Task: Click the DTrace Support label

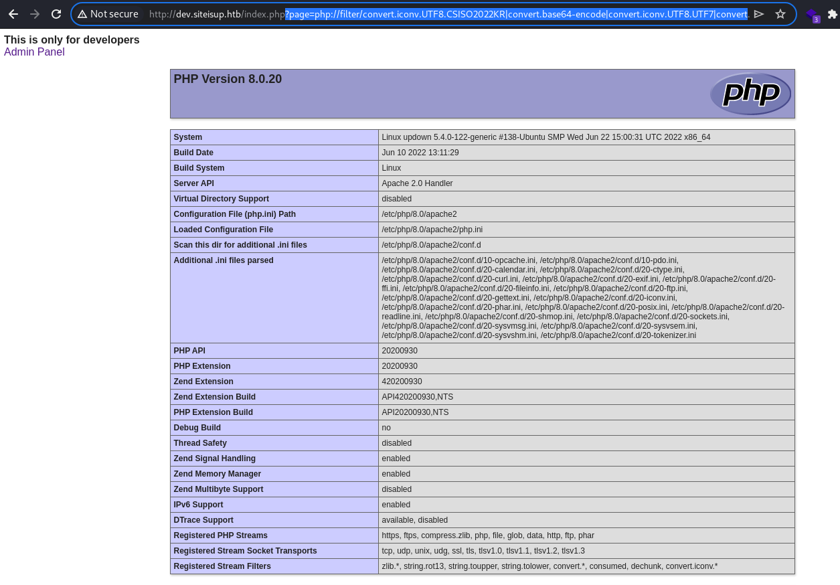Action: (x=203, y=520)
